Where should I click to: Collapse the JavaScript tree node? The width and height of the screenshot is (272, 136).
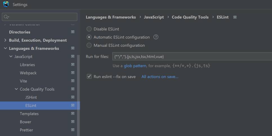pyautogui.click(x=11, y=56)
